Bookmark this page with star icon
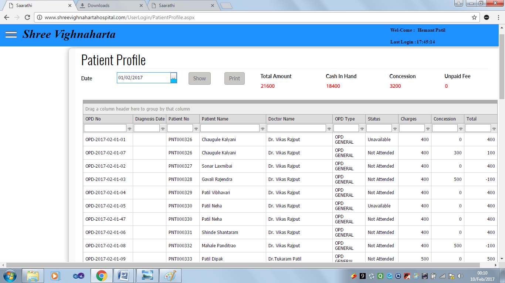This screenshot has height=283, width=505. click(474, 17)
